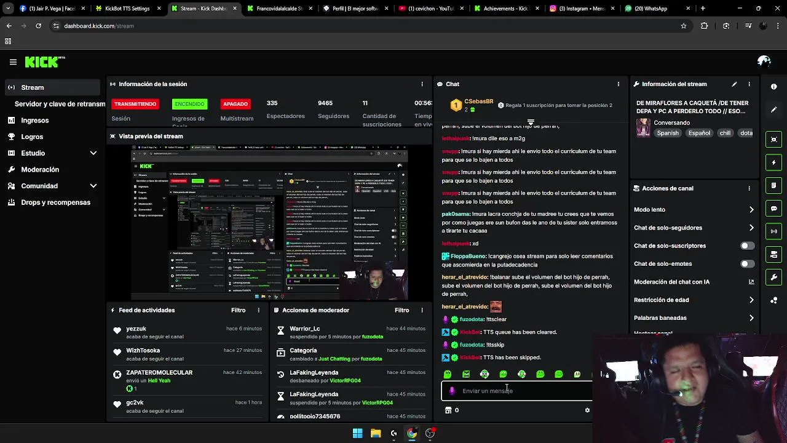Toggle the lightning bolt activity widget icon
This screenshot has width=787, height=443.
pyautogui.click(x=774, y=162)
